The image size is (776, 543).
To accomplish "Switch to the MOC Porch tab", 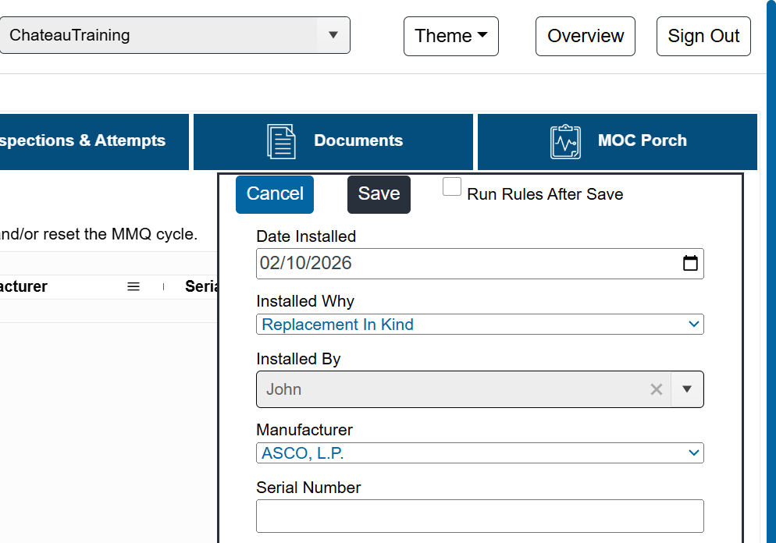I will tap(618, 142).
